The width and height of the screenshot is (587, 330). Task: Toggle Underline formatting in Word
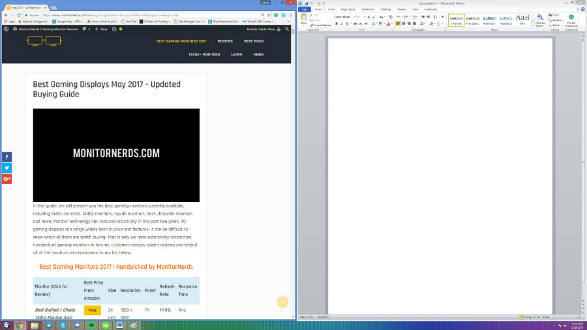click(347, 23)
